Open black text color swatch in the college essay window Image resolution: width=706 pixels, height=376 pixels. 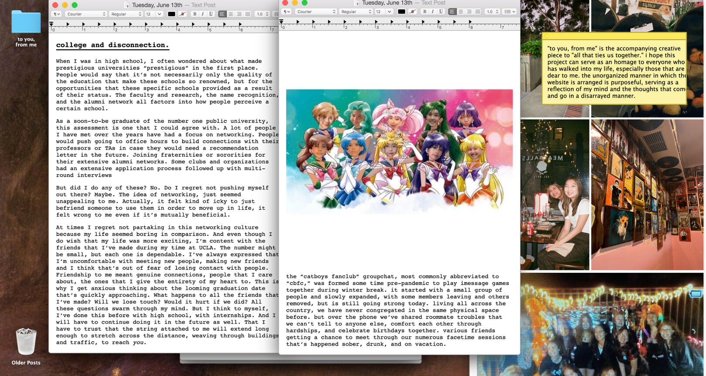coord(172,14)
